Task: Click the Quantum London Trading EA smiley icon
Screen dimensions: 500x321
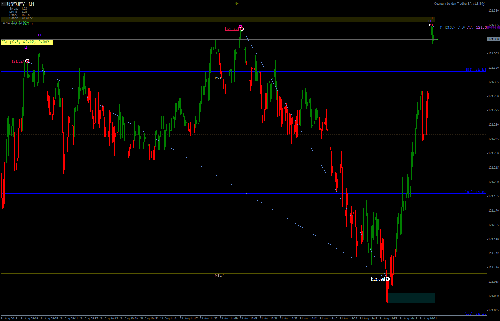Action: [x=483, y=4]
